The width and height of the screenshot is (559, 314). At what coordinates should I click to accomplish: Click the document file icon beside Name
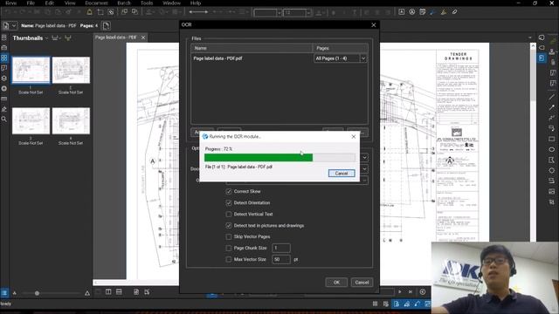click(x=6, y=25)
